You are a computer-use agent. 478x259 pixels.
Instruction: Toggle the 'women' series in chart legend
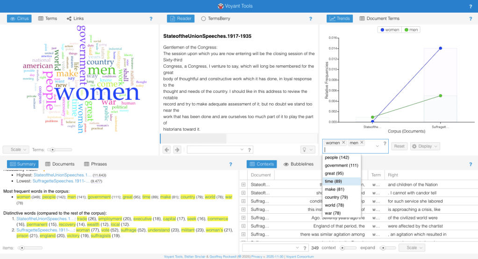pos(390,30)
